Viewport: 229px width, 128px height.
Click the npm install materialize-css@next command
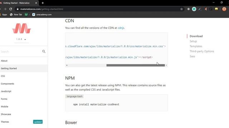pos(96,104)
